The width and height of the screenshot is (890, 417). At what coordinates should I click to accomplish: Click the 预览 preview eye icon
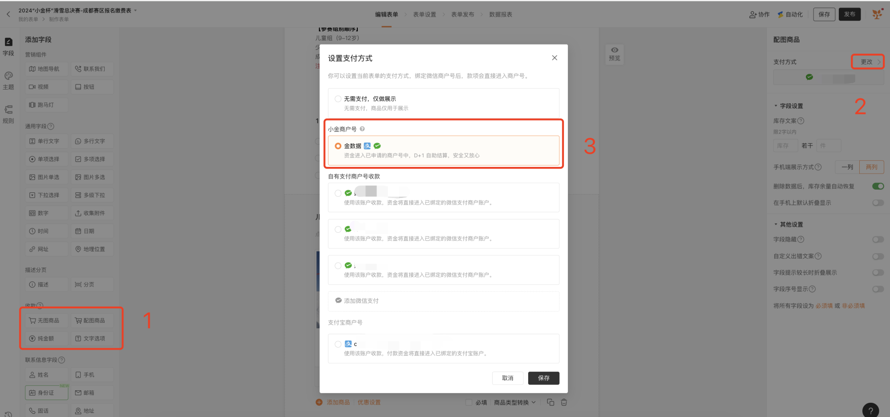615,54
